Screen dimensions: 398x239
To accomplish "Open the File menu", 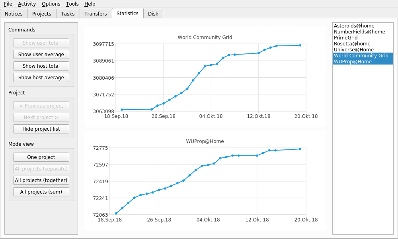I will (x=8, y=4).
